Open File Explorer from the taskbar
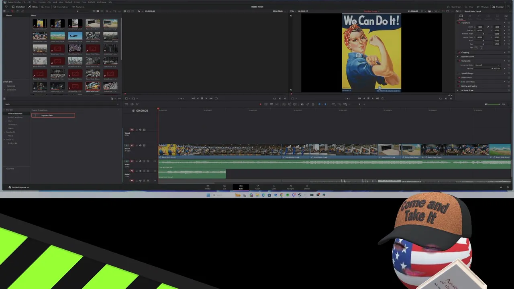Screen dimensions: 514x289 (x=257, y=195)
